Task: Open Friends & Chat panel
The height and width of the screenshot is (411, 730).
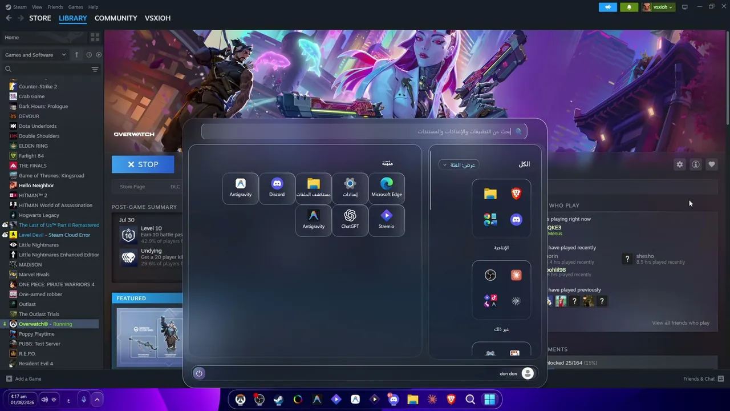Action: click(704, 379)
